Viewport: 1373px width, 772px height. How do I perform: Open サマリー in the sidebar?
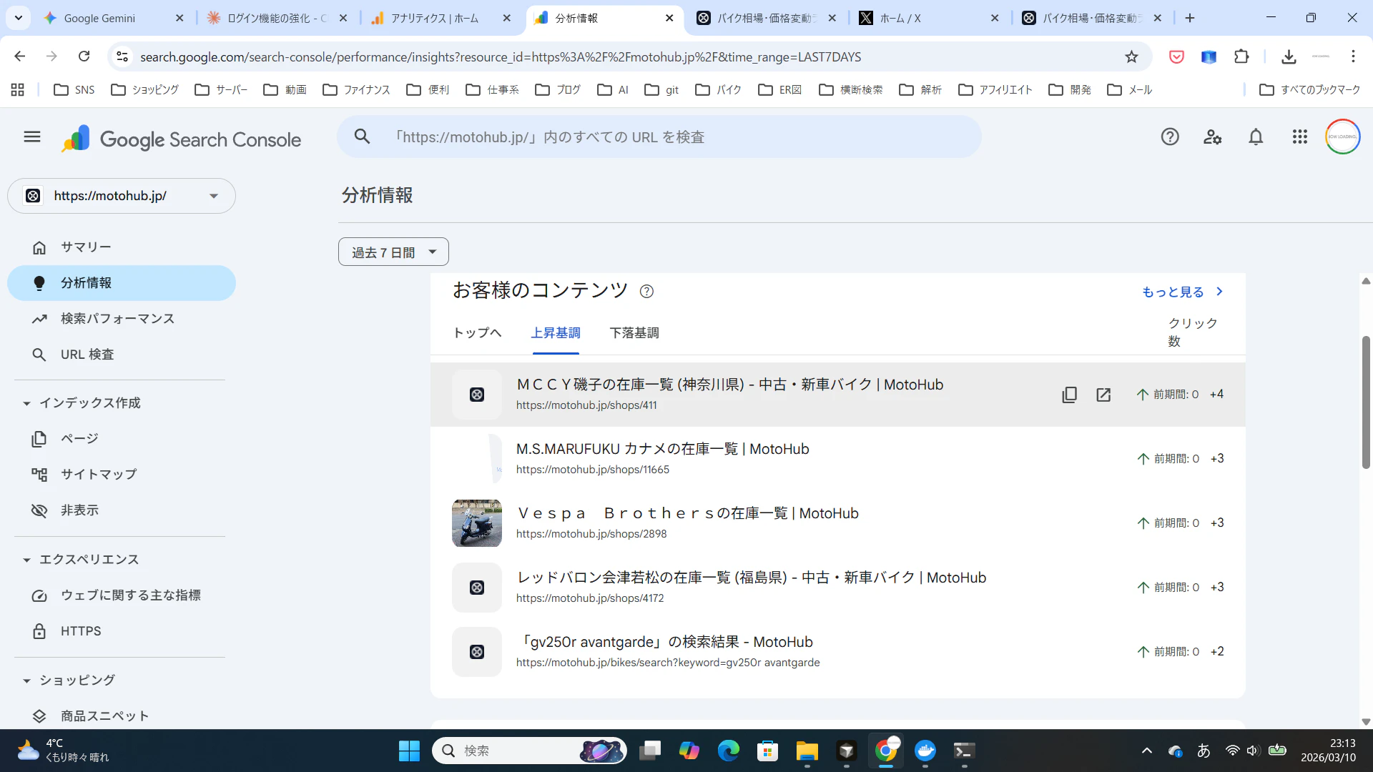click(x=122, y=247)
